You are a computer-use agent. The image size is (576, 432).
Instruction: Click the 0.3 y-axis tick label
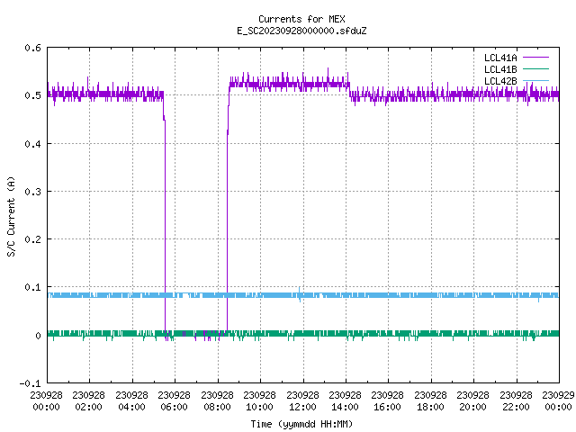(x=32, y=192)
